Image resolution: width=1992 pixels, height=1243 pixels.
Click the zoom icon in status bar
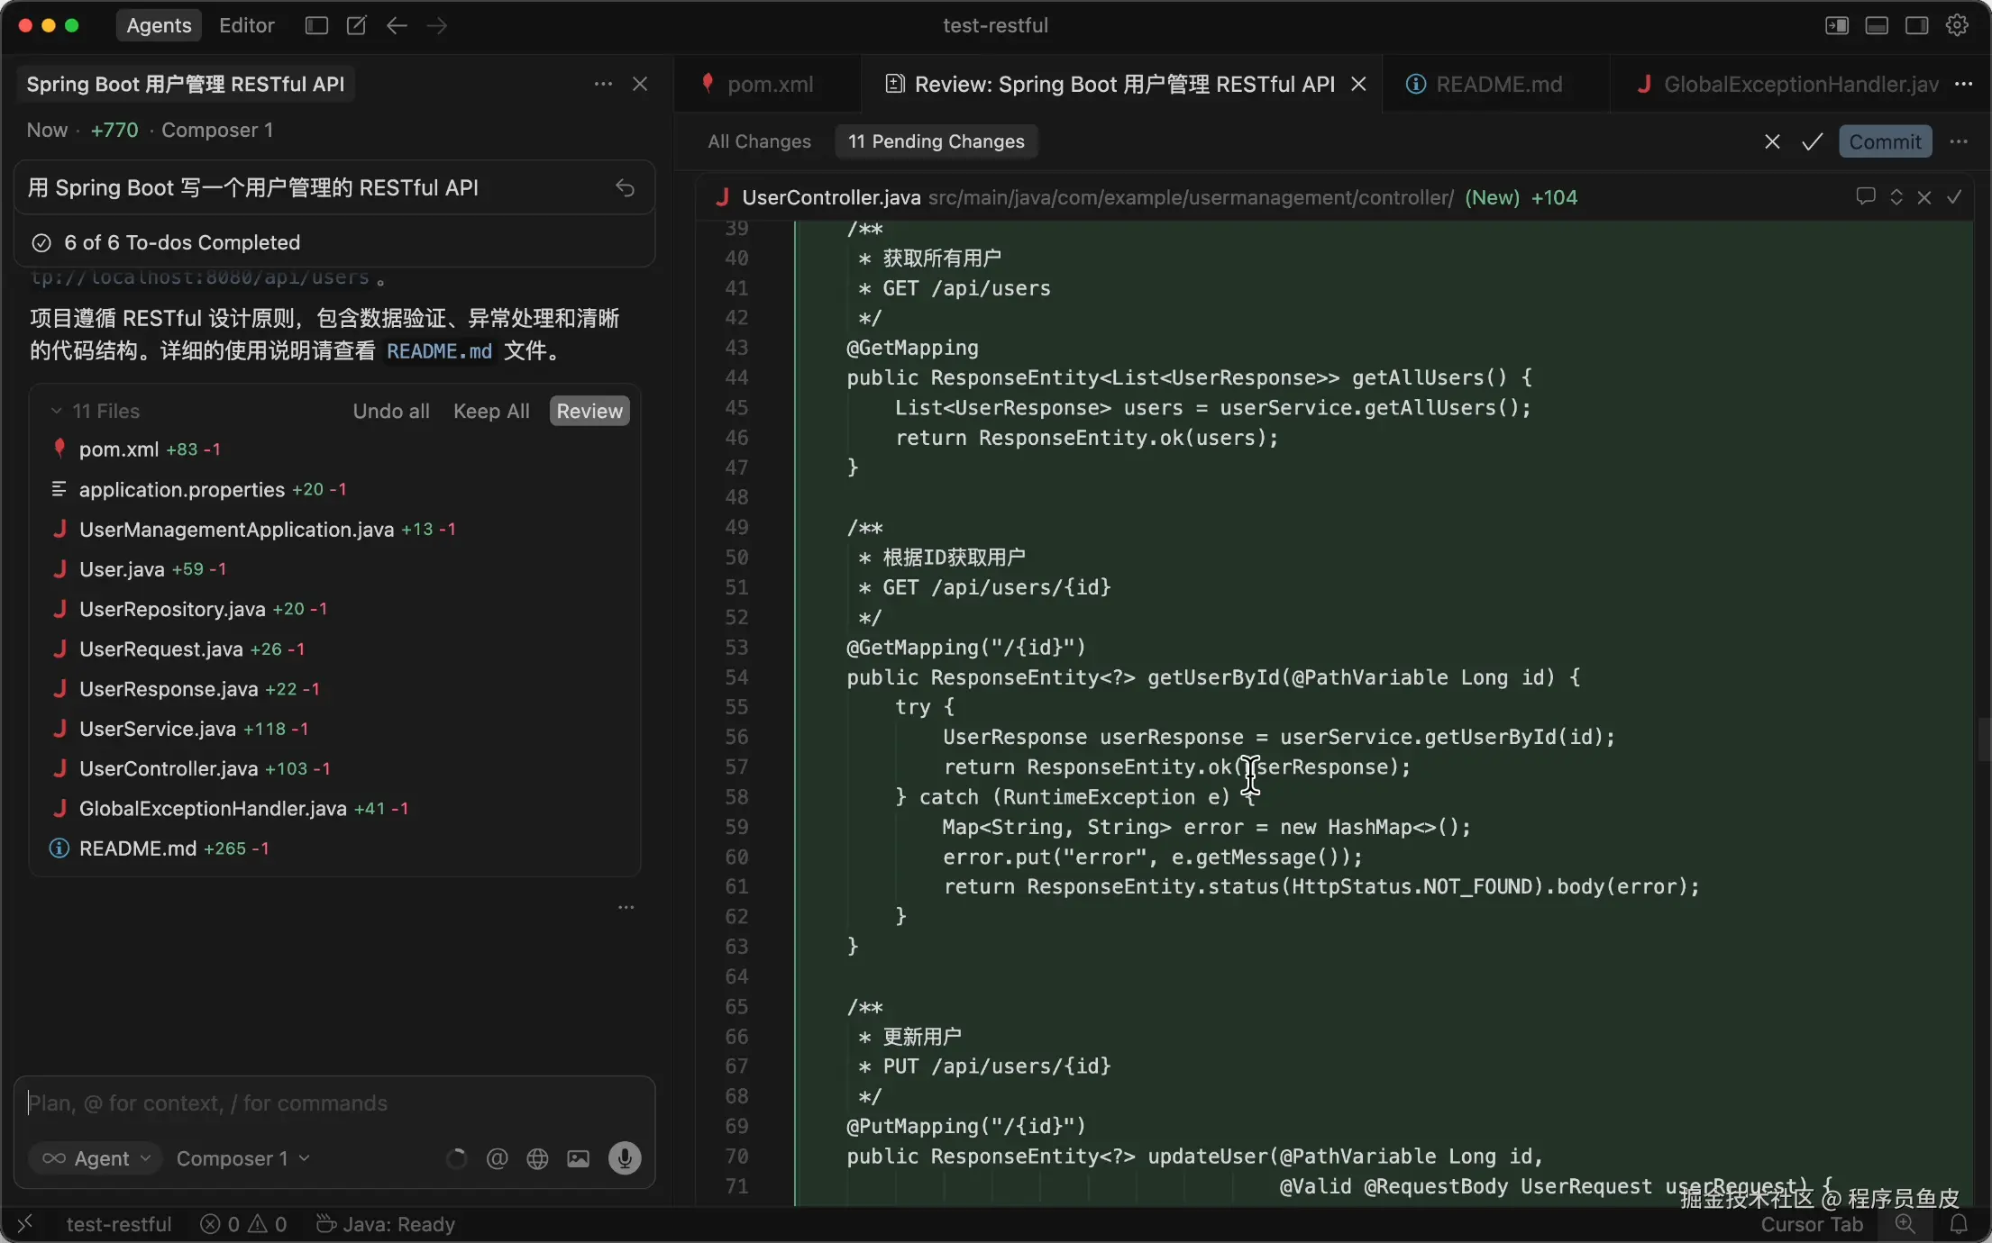(x=1905, y=1224)
